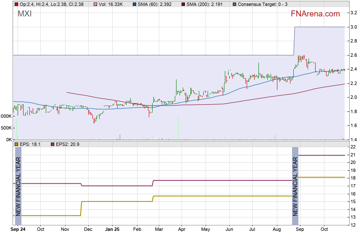Image resolution: width=361 pixels, height=238 pixels.
Task: Click the 1000K volume axis label
Action: (x=5, y=116)
